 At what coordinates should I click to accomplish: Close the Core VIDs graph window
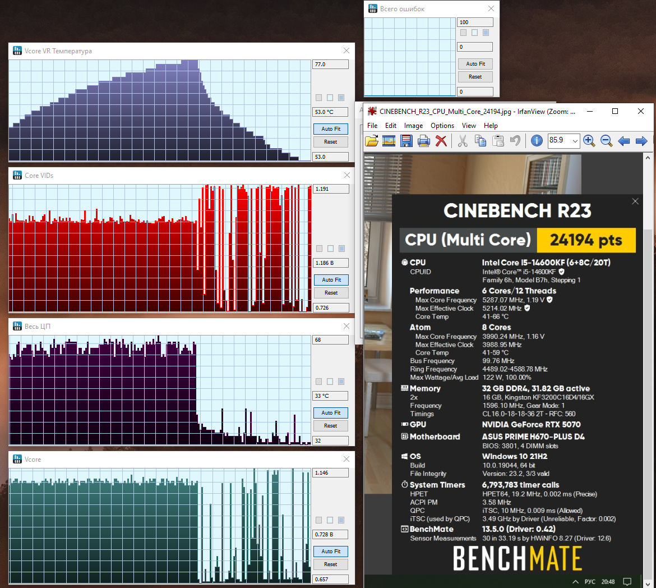pyautogui.click(x=347, y=175)
